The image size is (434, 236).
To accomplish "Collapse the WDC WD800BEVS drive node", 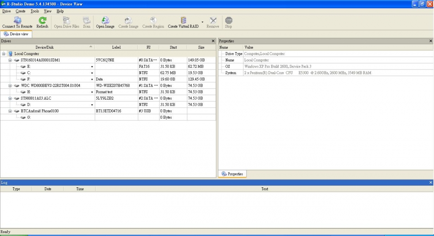I will point(10,86).
